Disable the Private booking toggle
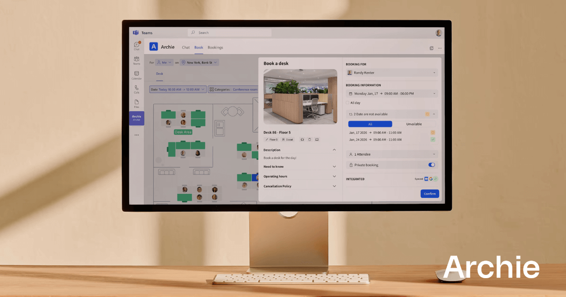 432,165
